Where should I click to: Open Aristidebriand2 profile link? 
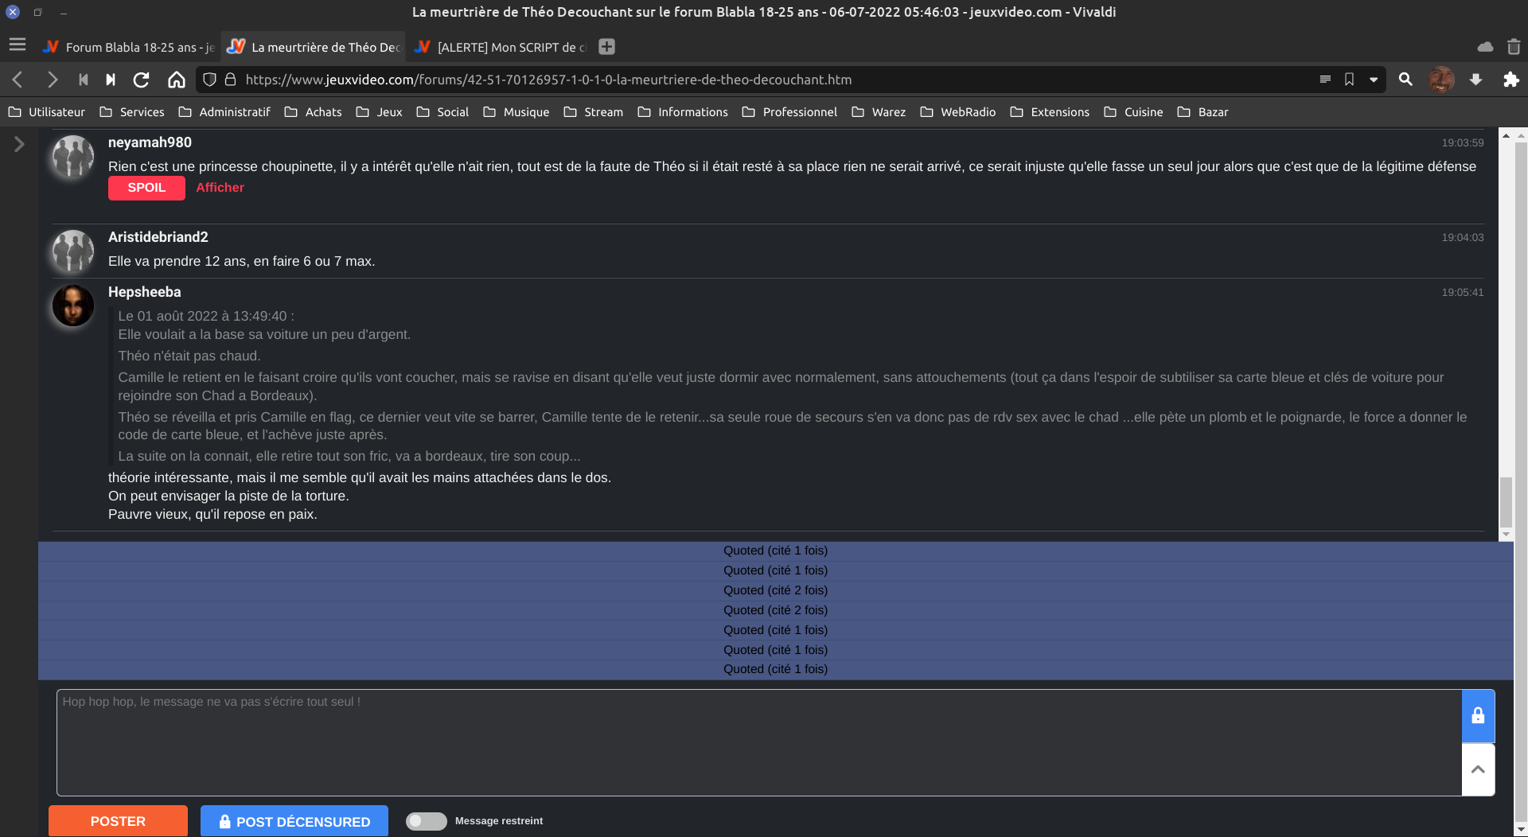click(x=158, y=237)
